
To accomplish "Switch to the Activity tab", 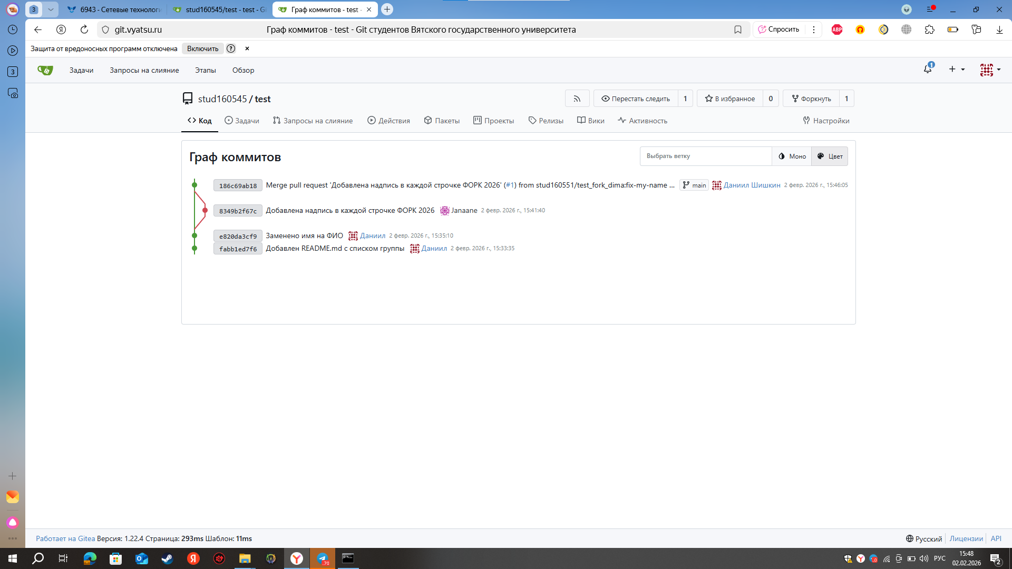I will point(642,121).
